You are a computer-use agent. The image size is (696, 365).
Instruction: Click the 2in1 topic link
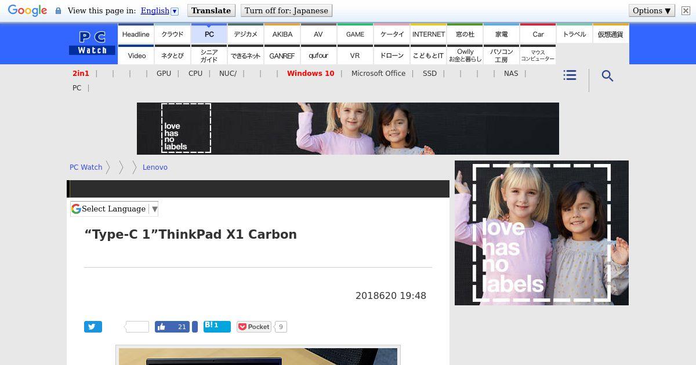[81, 73]
